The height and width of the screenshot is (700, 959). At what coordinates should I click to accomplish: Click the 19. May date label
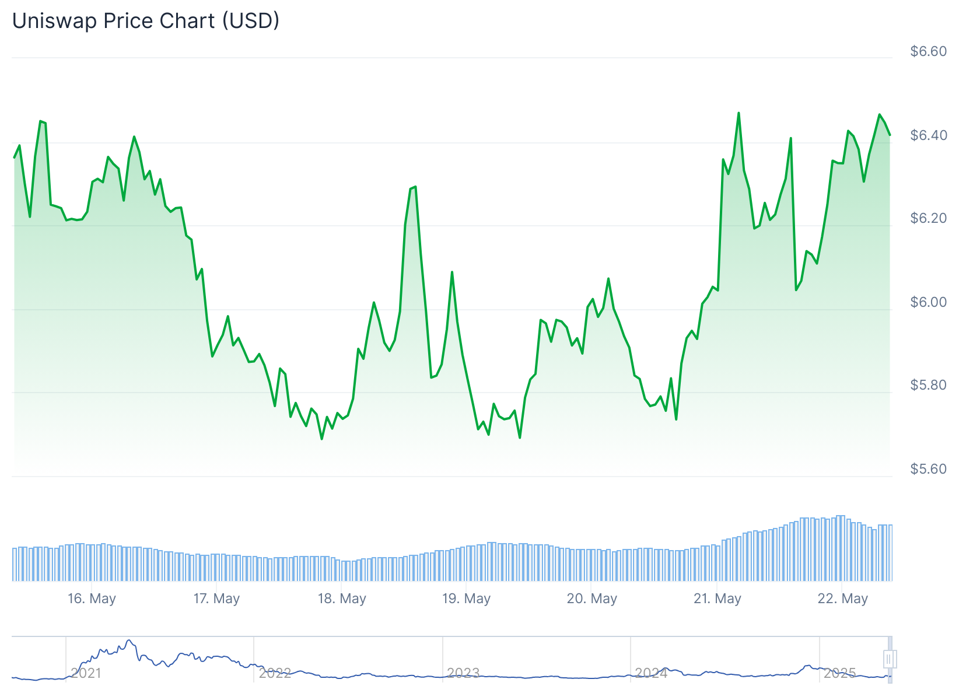pos(466,598)
